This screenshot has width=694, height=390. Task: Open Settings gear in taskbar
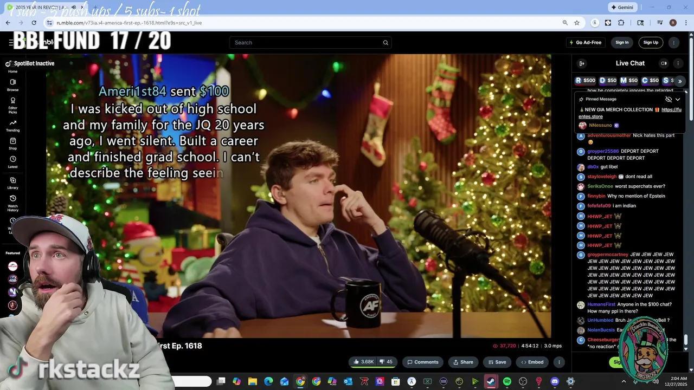point(570,381)
